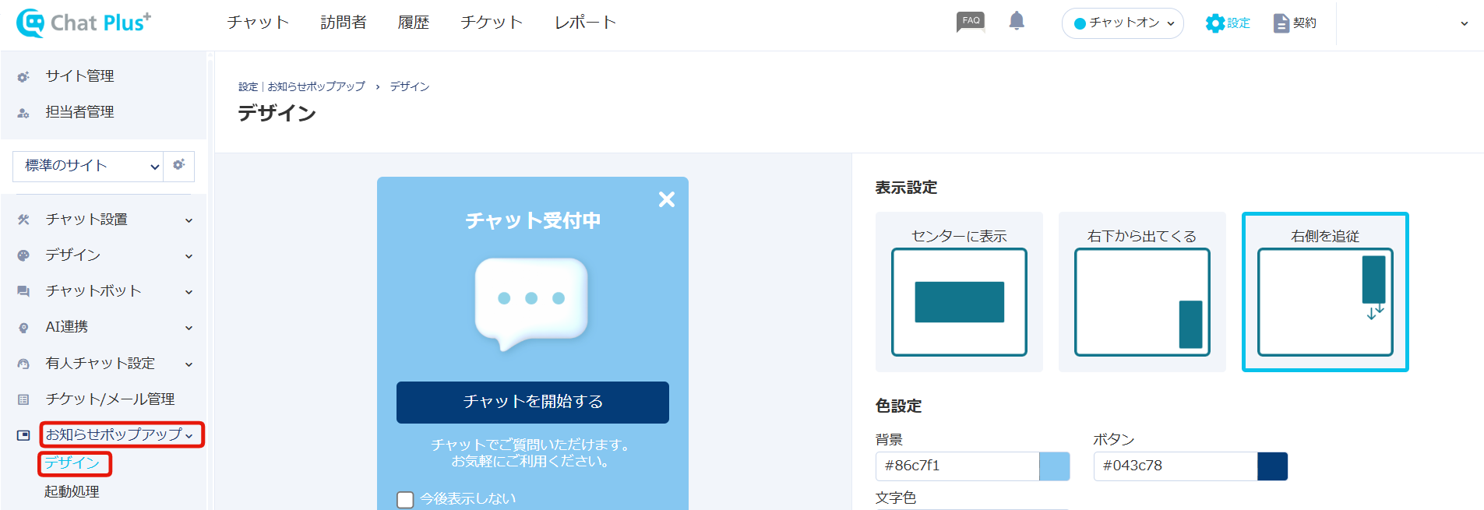Image resolution: width=1484 pixels, height=510 pixels.
Task: Open the notifications bell
Action: (1017, 21)
